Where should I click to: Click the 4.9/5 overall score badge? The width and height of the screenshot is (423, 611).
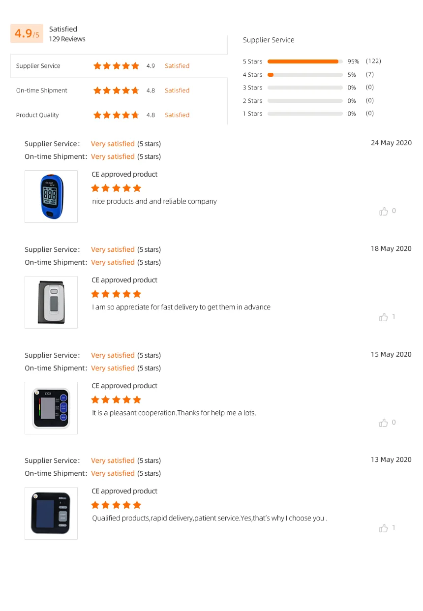point(27,33)
